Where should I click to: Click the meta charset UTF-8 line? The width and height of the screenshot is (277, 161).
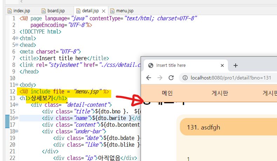(50, 51)
